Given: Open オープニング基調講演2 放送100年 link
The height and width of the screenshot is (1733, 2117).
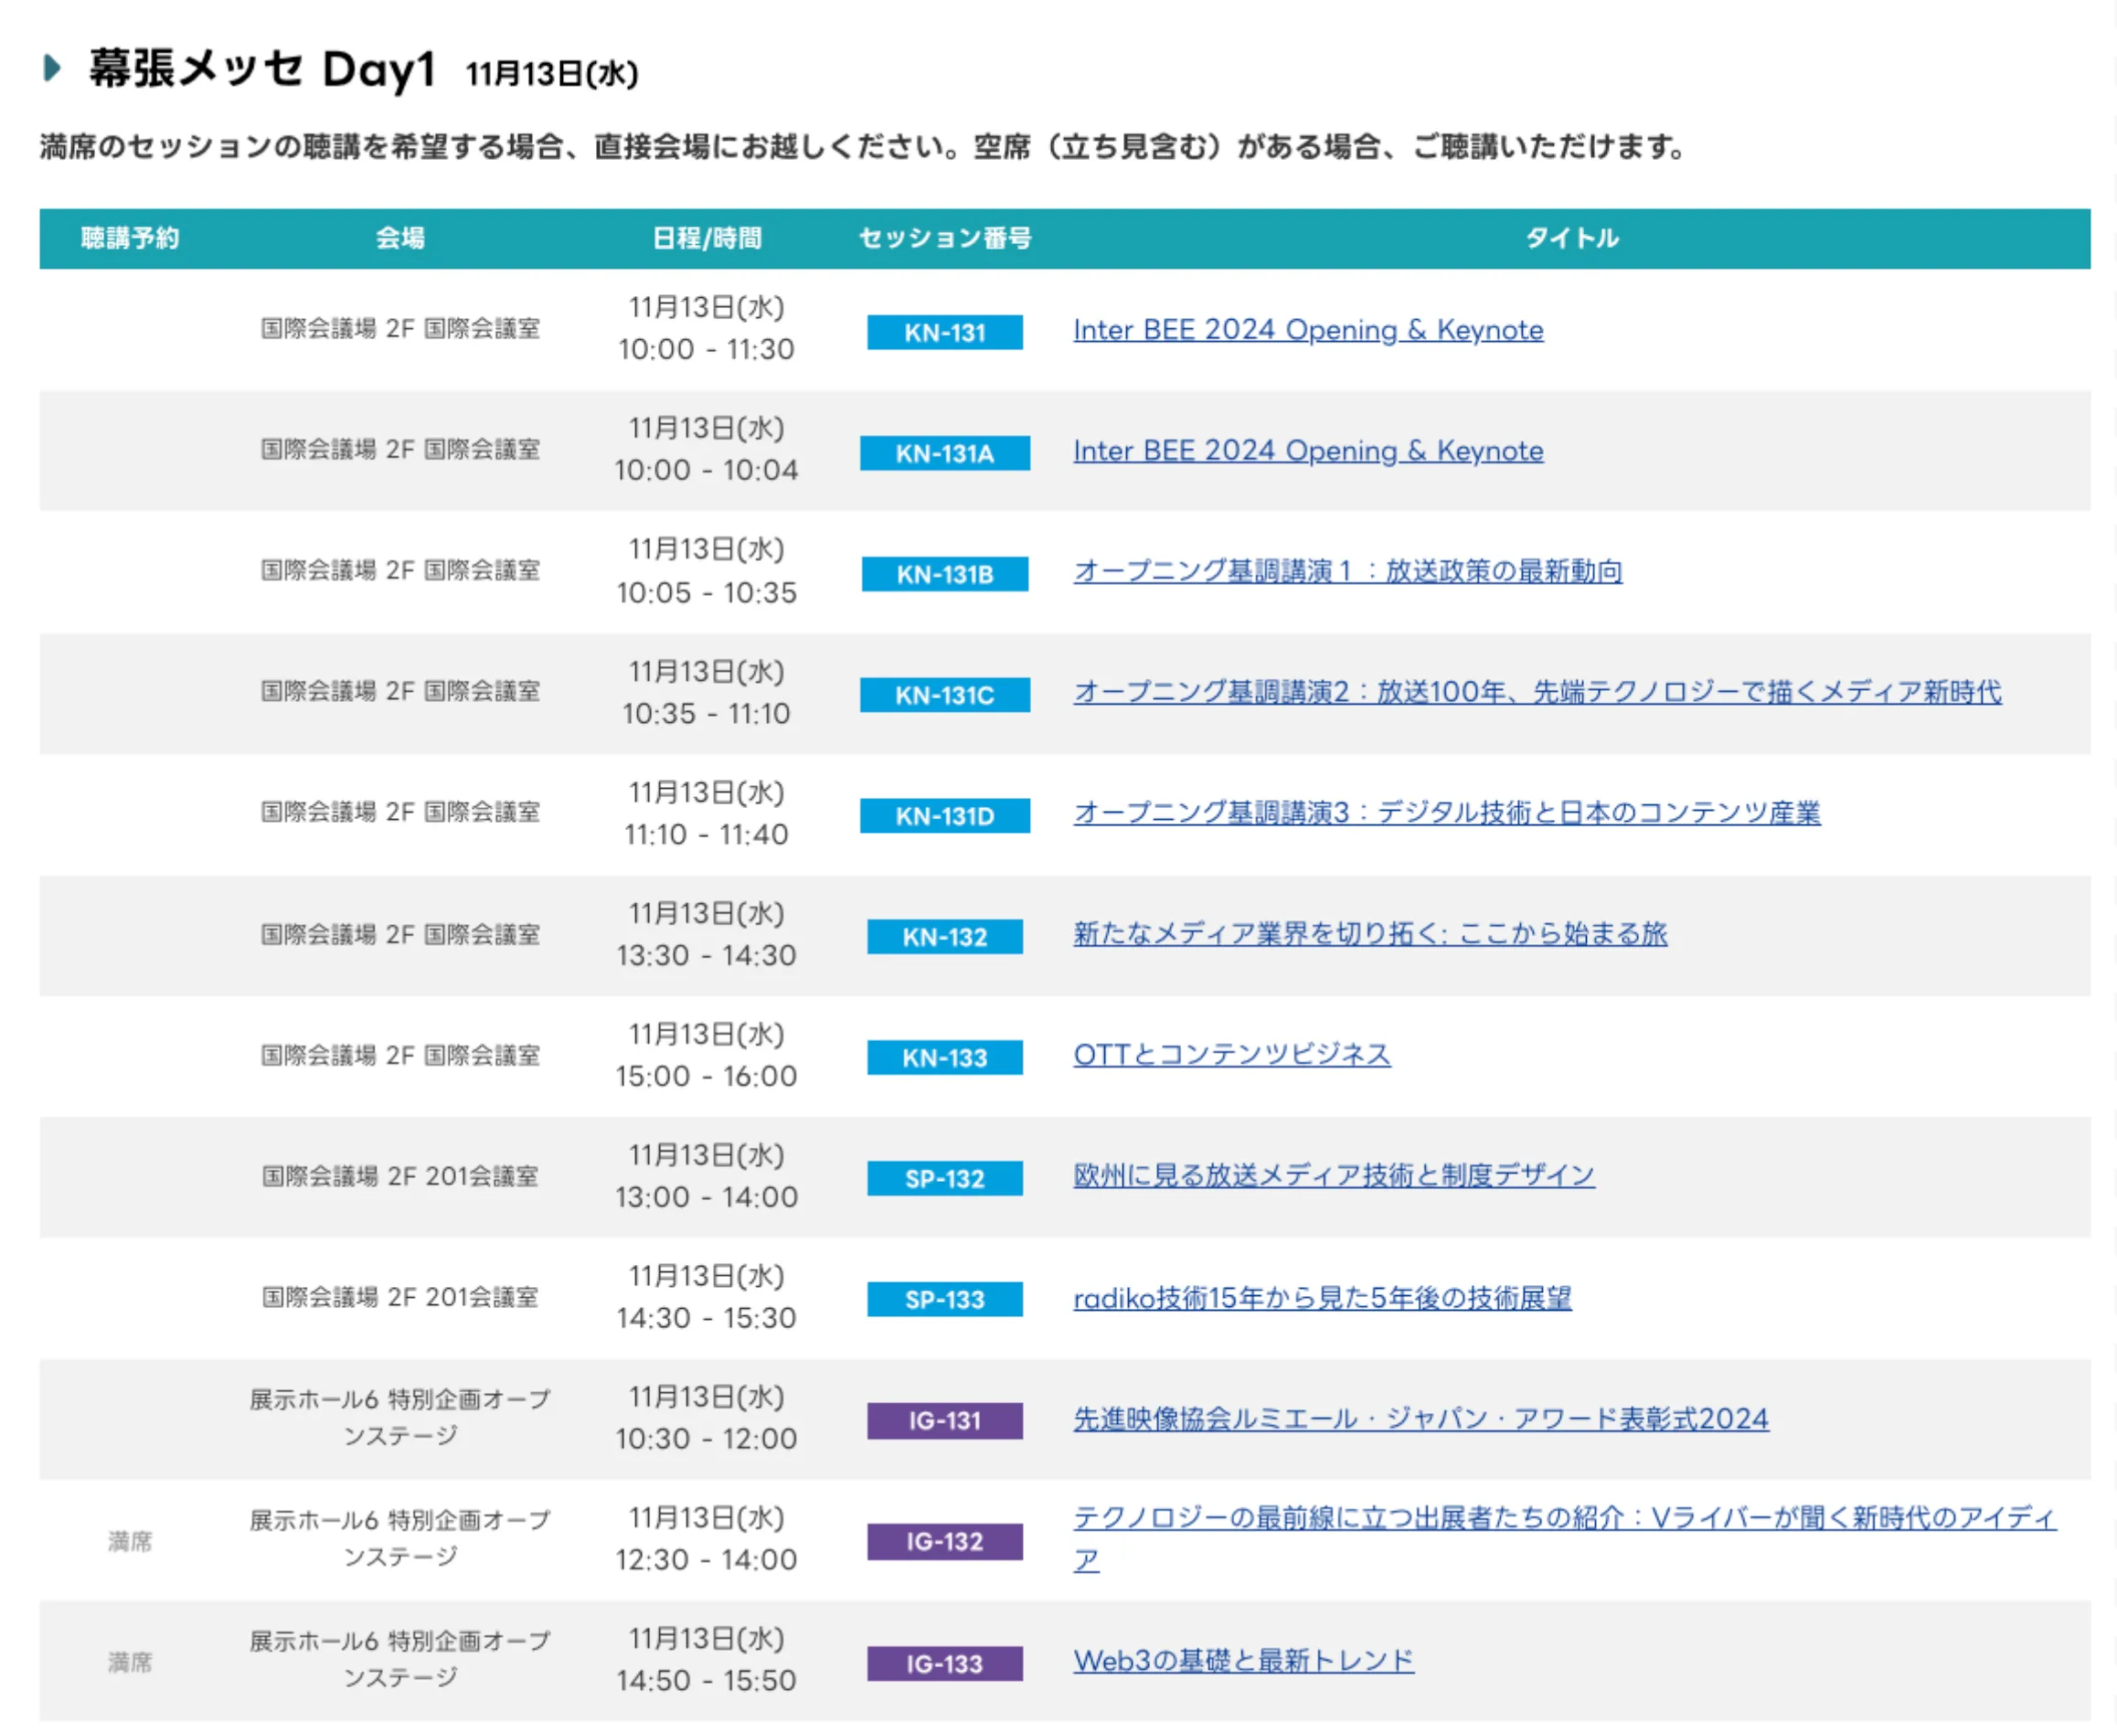Looking at the screenshot, I should (x=1537, y=693).
